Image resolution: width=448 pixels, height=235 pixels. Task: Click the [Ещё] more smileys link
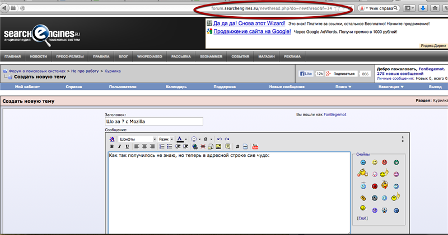[x=362, y=218]
